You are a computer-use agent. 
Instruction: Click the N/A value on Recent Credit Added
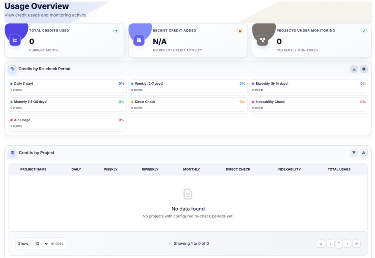(160, 41)
